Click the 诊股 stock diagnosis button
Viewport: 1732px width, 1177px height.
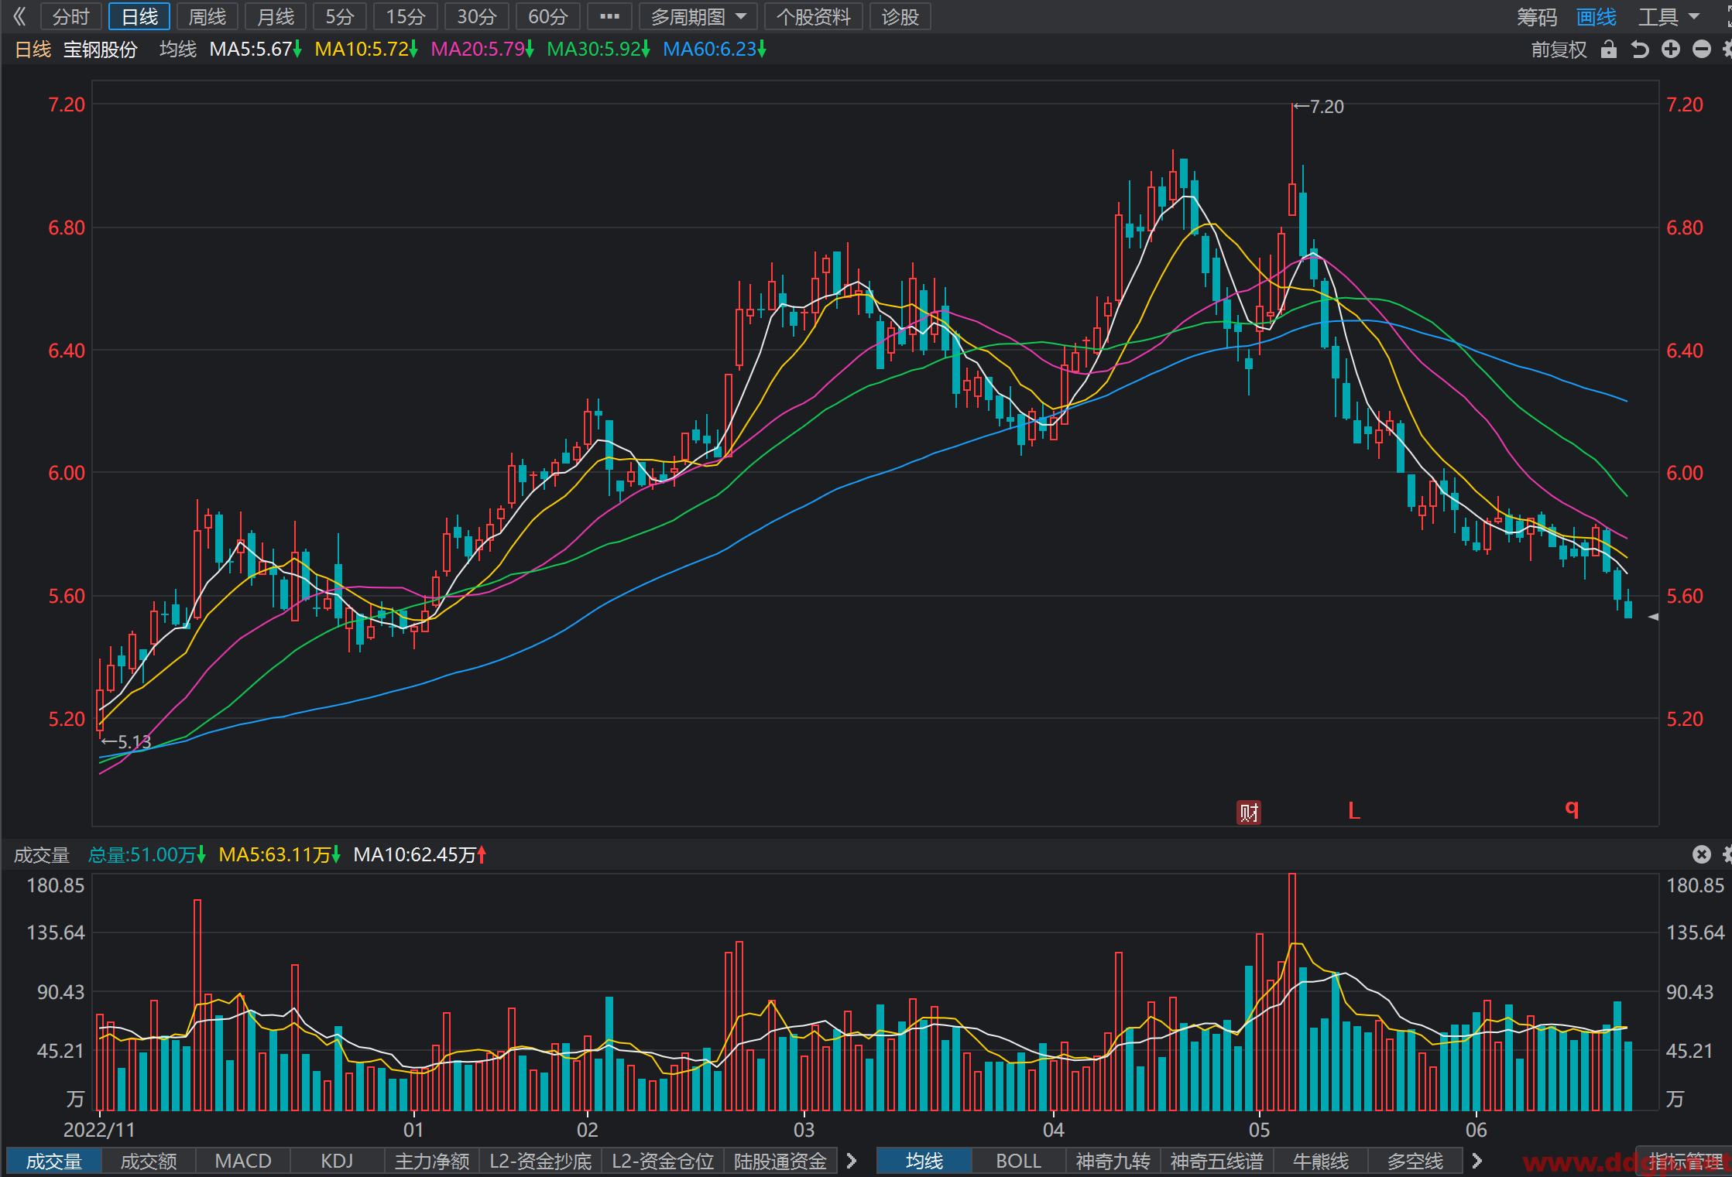(x=900, y=16)
